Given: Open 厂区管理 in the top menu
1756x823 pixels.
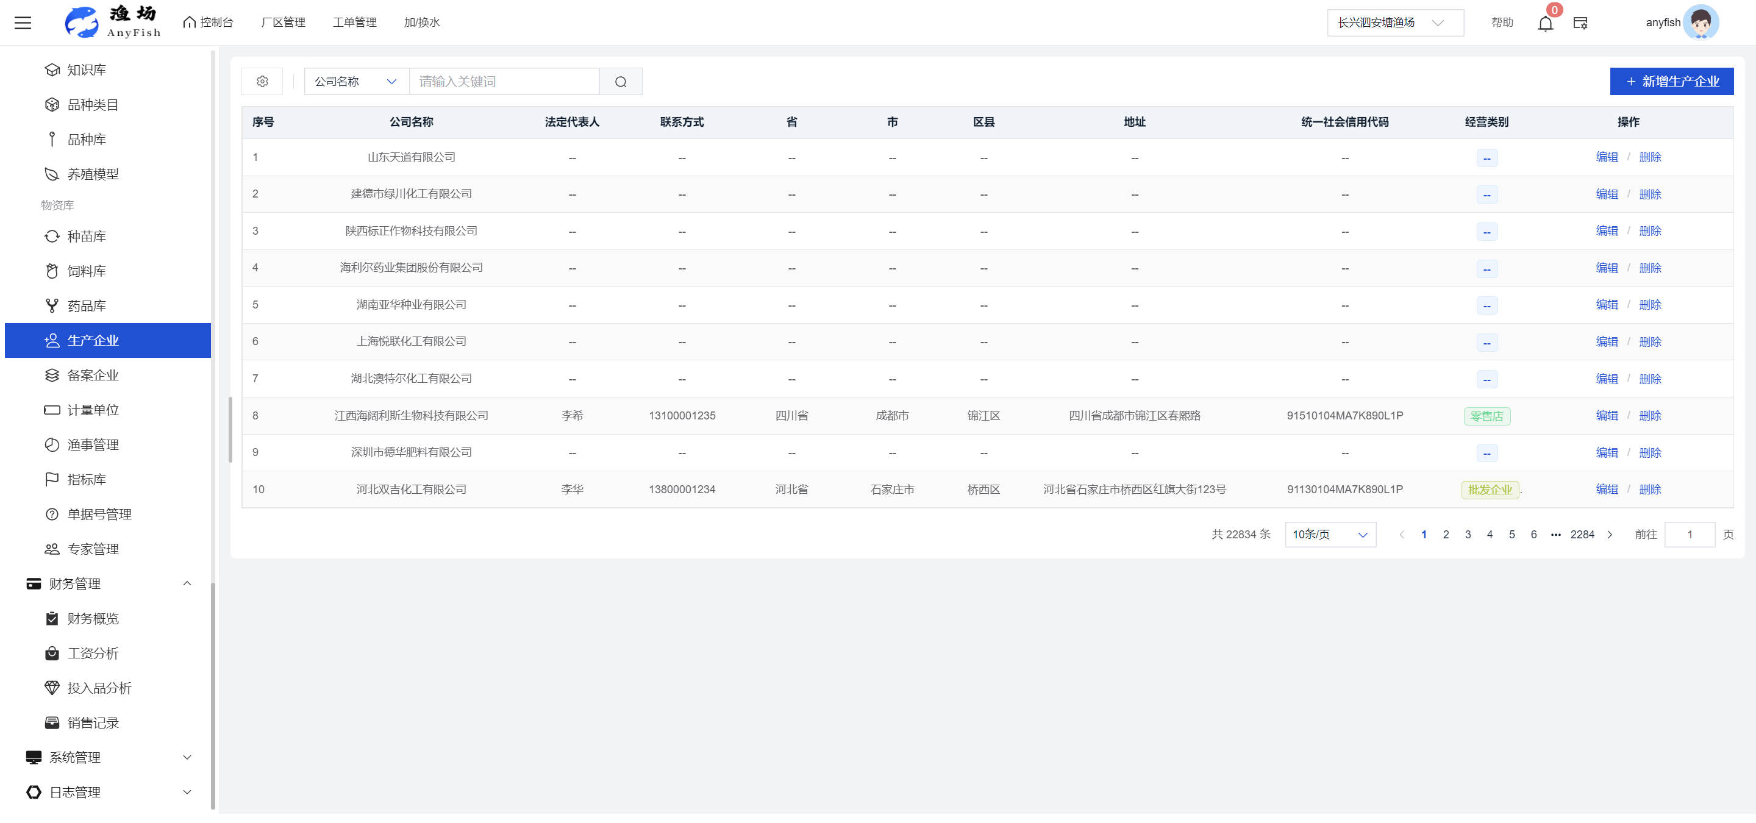Looking at the screenshot, I should [283, 23].
